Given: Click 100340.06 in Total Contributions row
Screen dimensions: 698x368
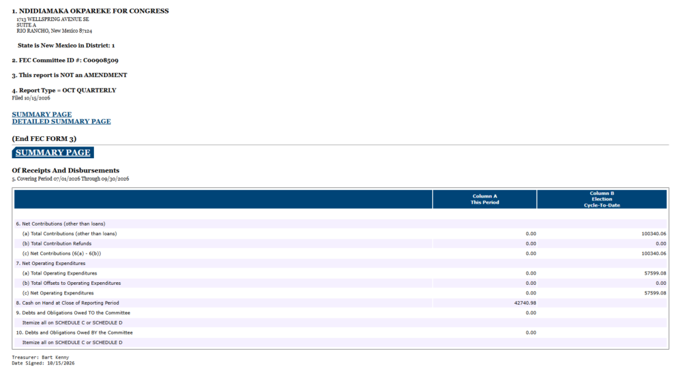Looking at the screenshot, I should [654, 234].
